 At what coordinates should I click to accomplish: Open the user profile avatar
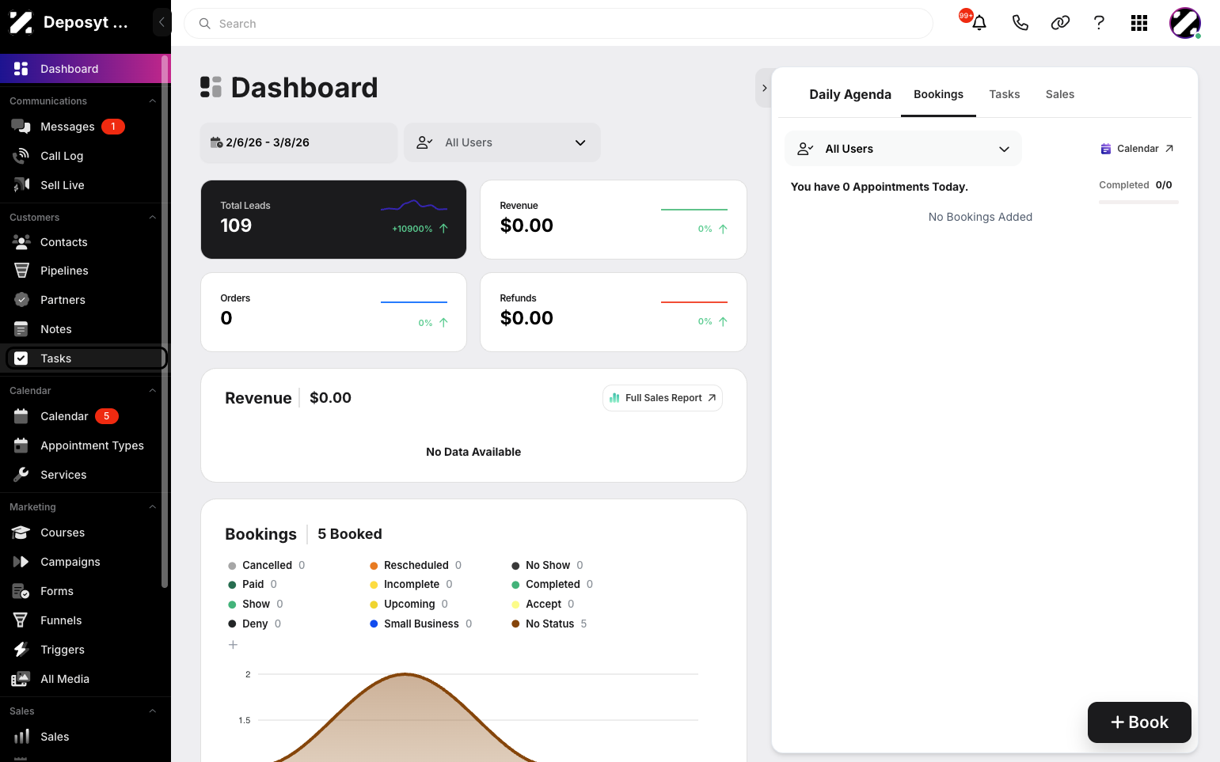[x=1185, y=23]
